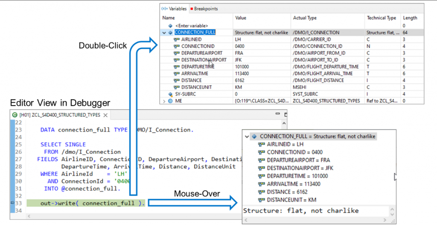Select the SY-SUBRC variable row

292,94
